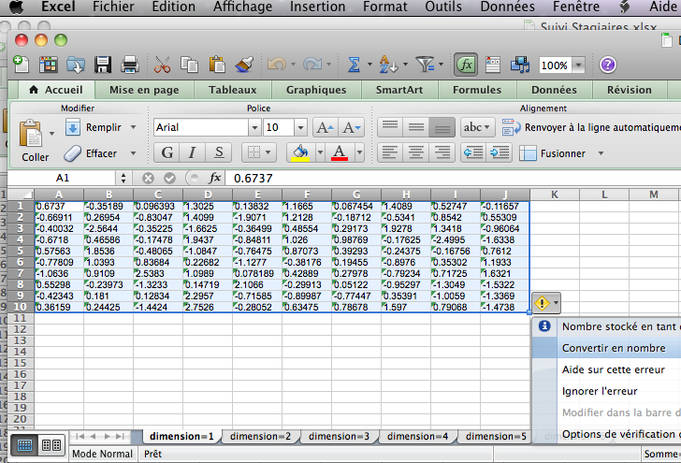Viewport: 681px width, 463px height.
Task: Click the Save floppy disk icon
Action: [x=103, y=65]
